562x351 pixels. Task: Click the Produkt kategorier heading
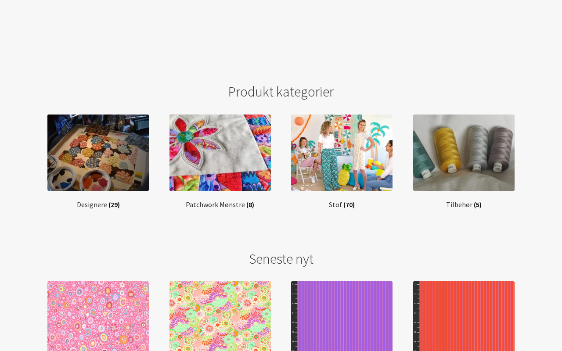281,92
